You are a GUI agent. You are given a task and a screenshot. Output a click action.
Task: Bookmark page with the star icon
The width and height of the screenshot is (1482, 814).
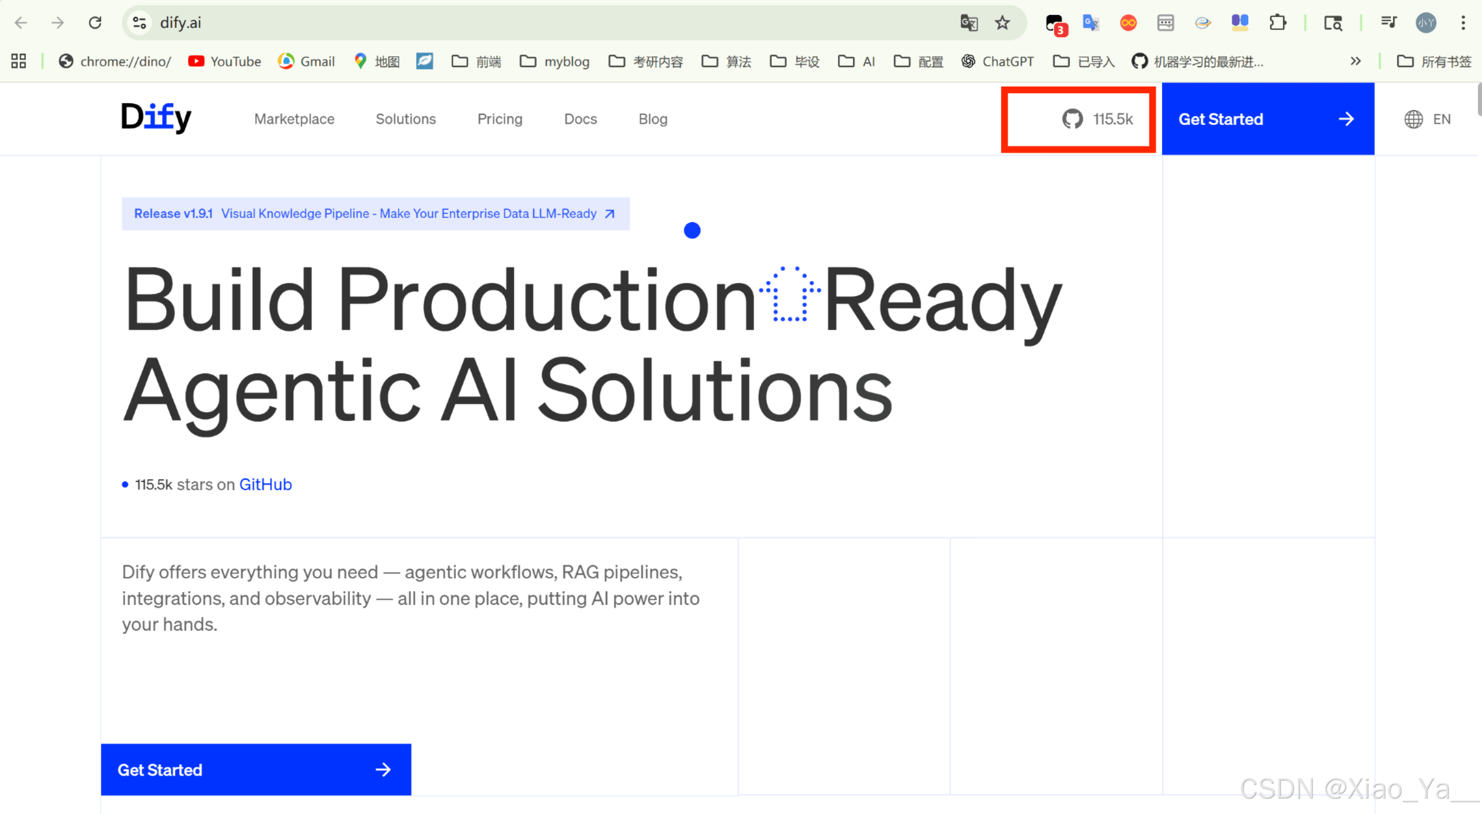pos(1002,22)
